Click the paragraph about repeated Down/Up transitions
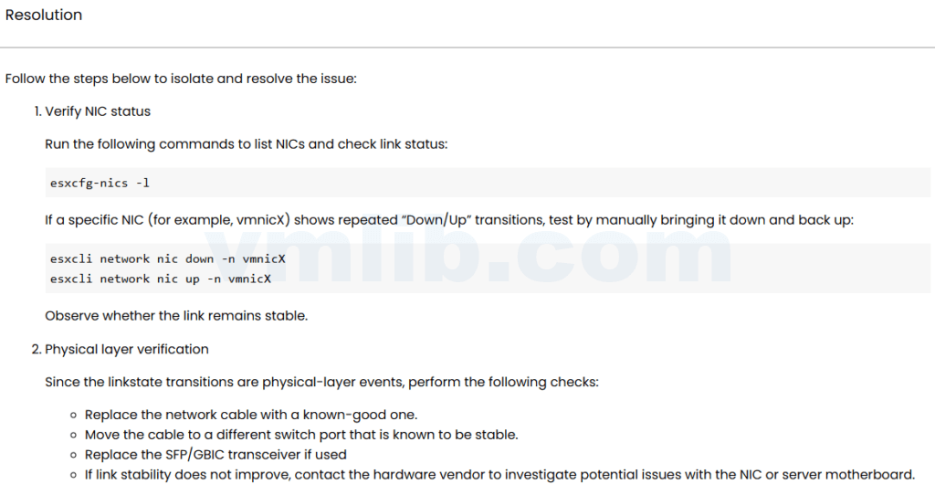 (448, 220)
